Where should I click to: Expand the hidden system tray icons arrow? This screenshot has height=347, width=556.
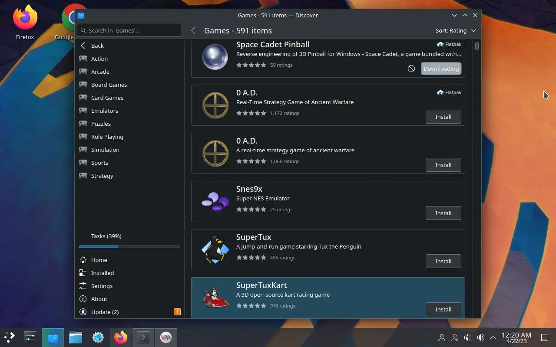[x=493, y=337]
